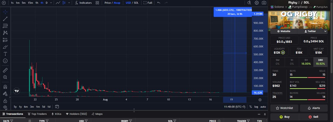Image resolution: width=333 pixels, height=122 pixels.
Task: Toggle keep drawing mode pencil-lock
Action: 5,94
